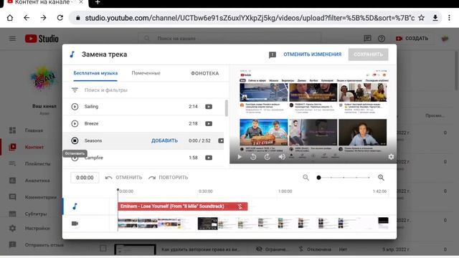Click ОТМЕНИТЬ ИЗМЕНЕНИЯ button

[x=313, y=54]
